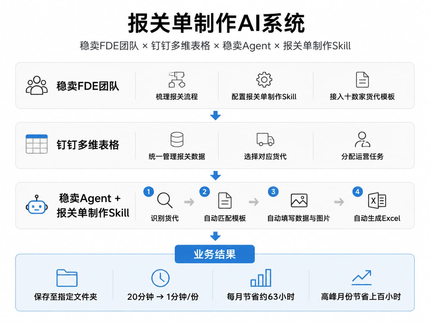Select the database cylinder icon above 统一管理报关数据
This screenshot has width=430, height=322.
coord(177,139)
